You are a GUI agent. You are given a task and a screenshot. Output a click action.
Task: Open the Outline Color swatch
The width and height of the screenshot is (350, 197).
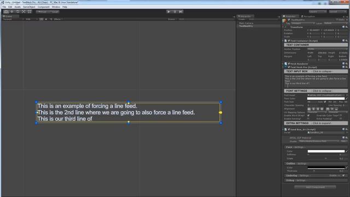[x=326, y=168]
